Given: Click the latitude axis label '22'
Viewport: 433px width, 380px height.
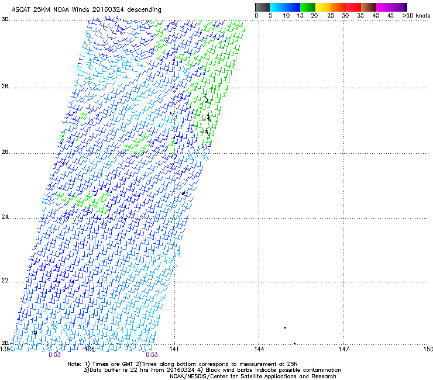Looking at the screenshot, I should tap(5, 281).
